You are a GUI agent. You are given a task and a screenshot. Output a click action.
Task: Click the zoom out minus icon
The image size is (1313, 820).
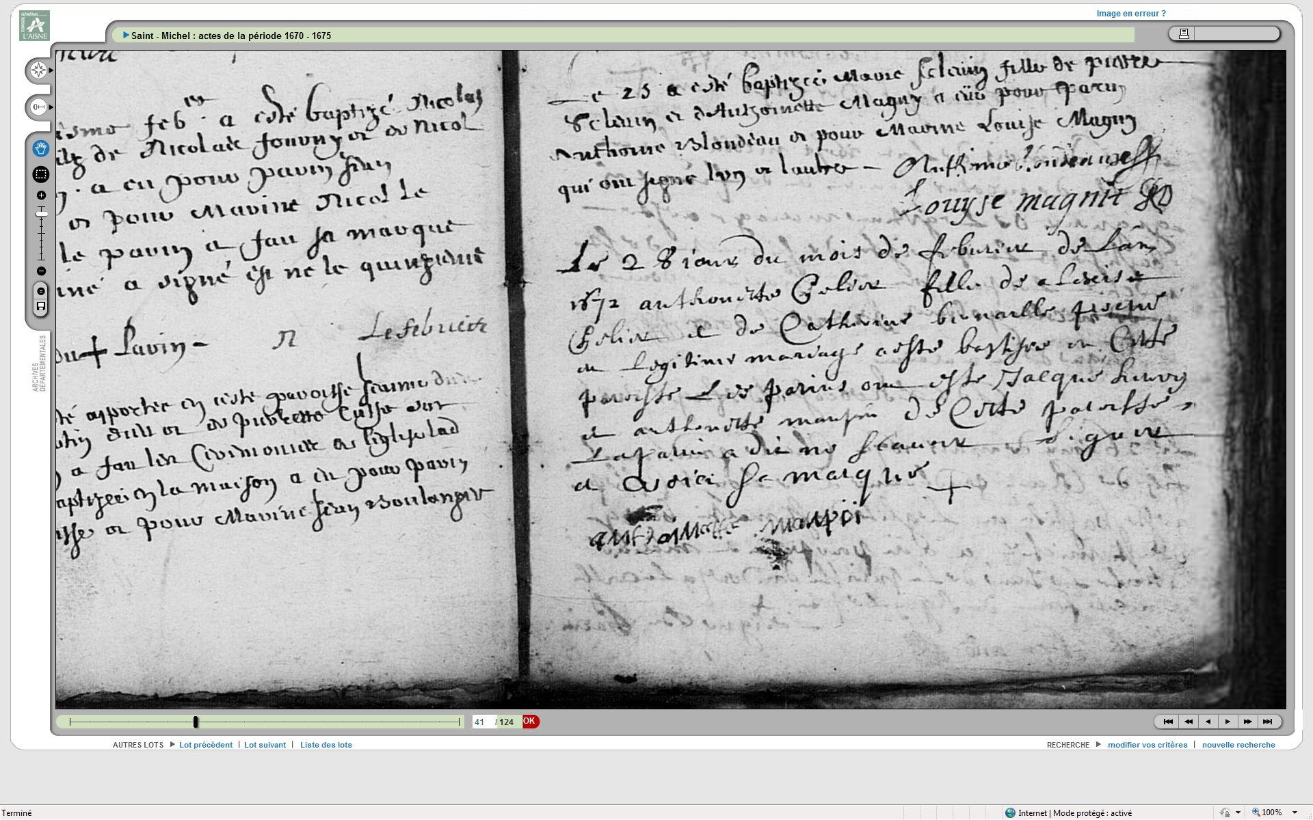point(41,271)
